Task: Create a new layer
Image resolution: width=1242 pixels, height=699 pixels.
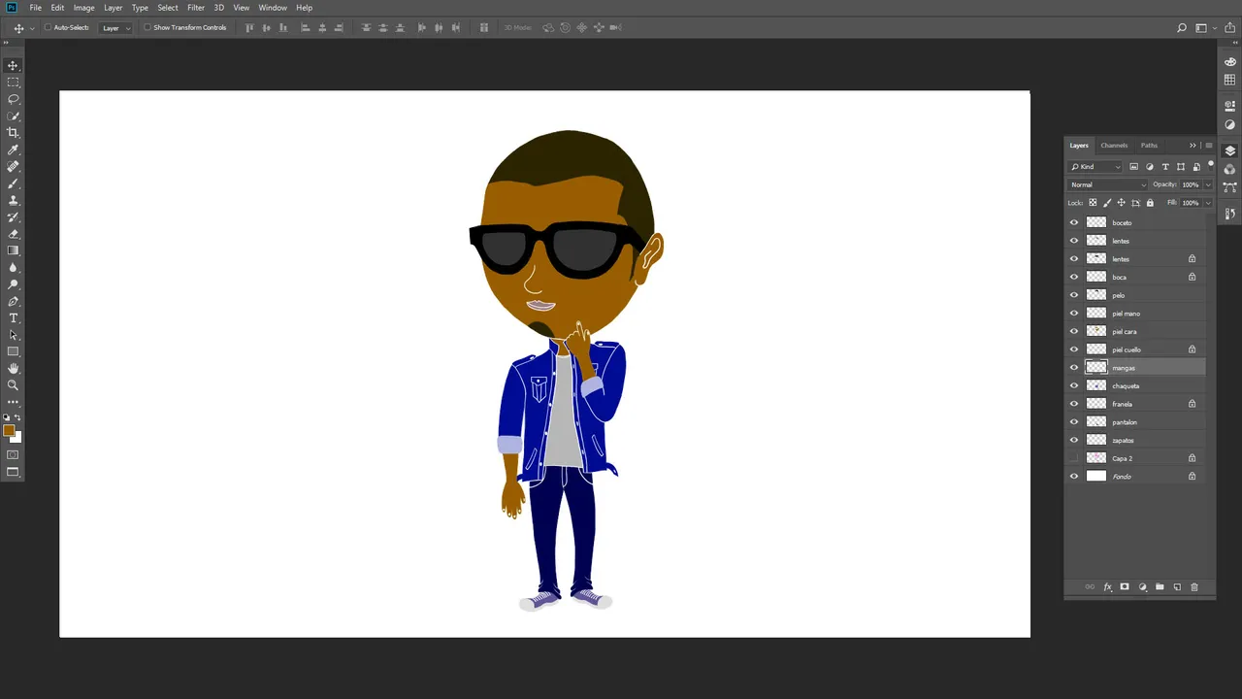Action: pos(1177,587)
